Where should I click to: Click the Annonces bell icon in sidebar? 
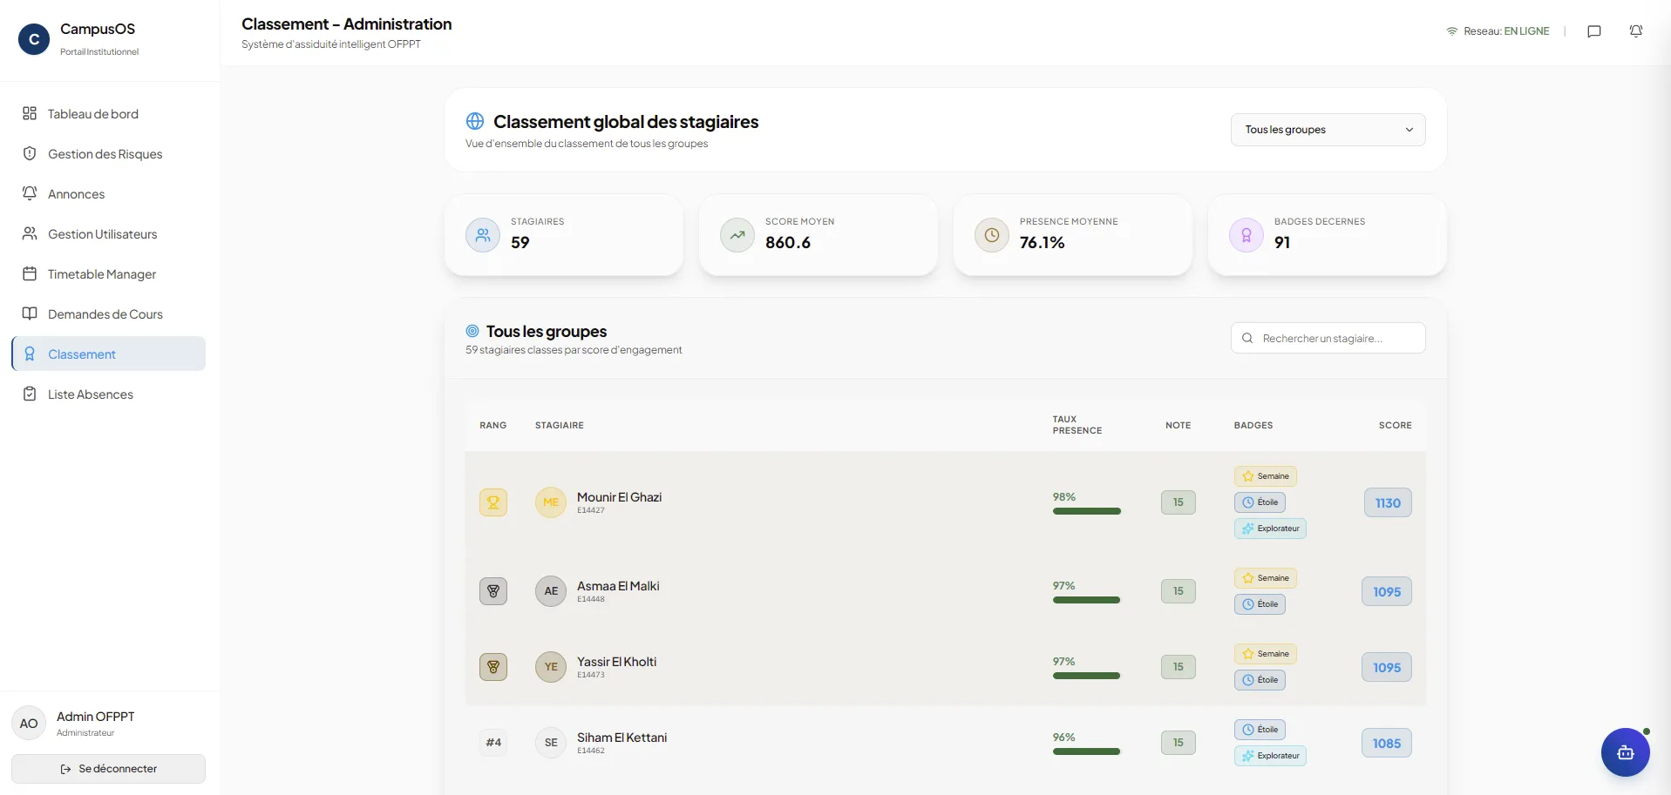tap(30, 193)
